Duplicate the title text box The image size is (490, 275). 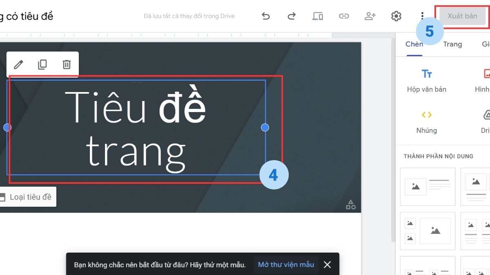42,64
